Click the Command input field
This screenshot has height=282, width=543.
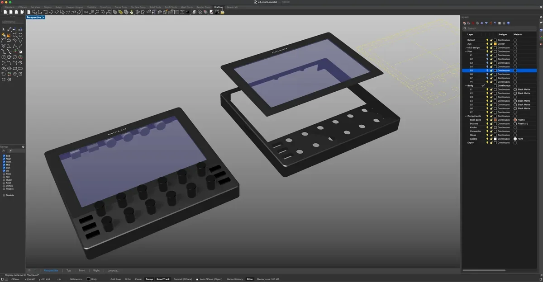[12, 22]
